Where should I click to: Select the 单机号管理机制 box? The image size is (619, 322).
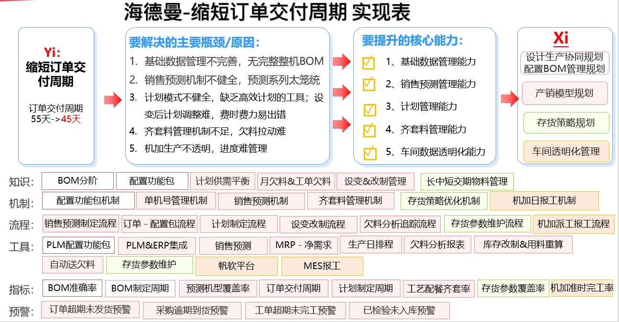(175, 200)
